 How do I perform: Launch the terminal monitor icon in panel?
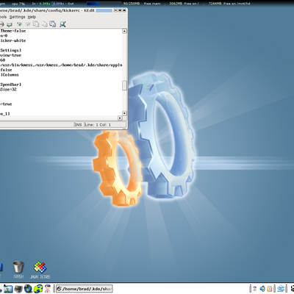(18, 289)
